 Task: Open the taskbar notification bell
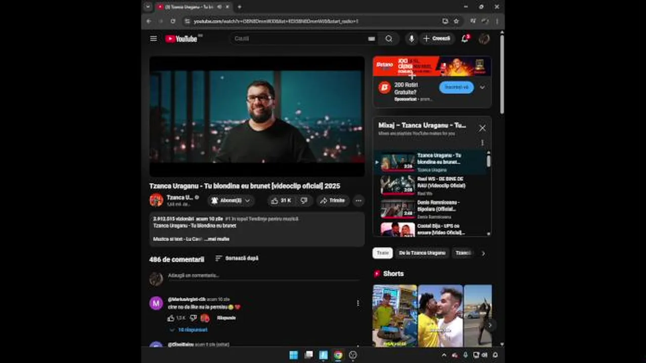(495, 355)
